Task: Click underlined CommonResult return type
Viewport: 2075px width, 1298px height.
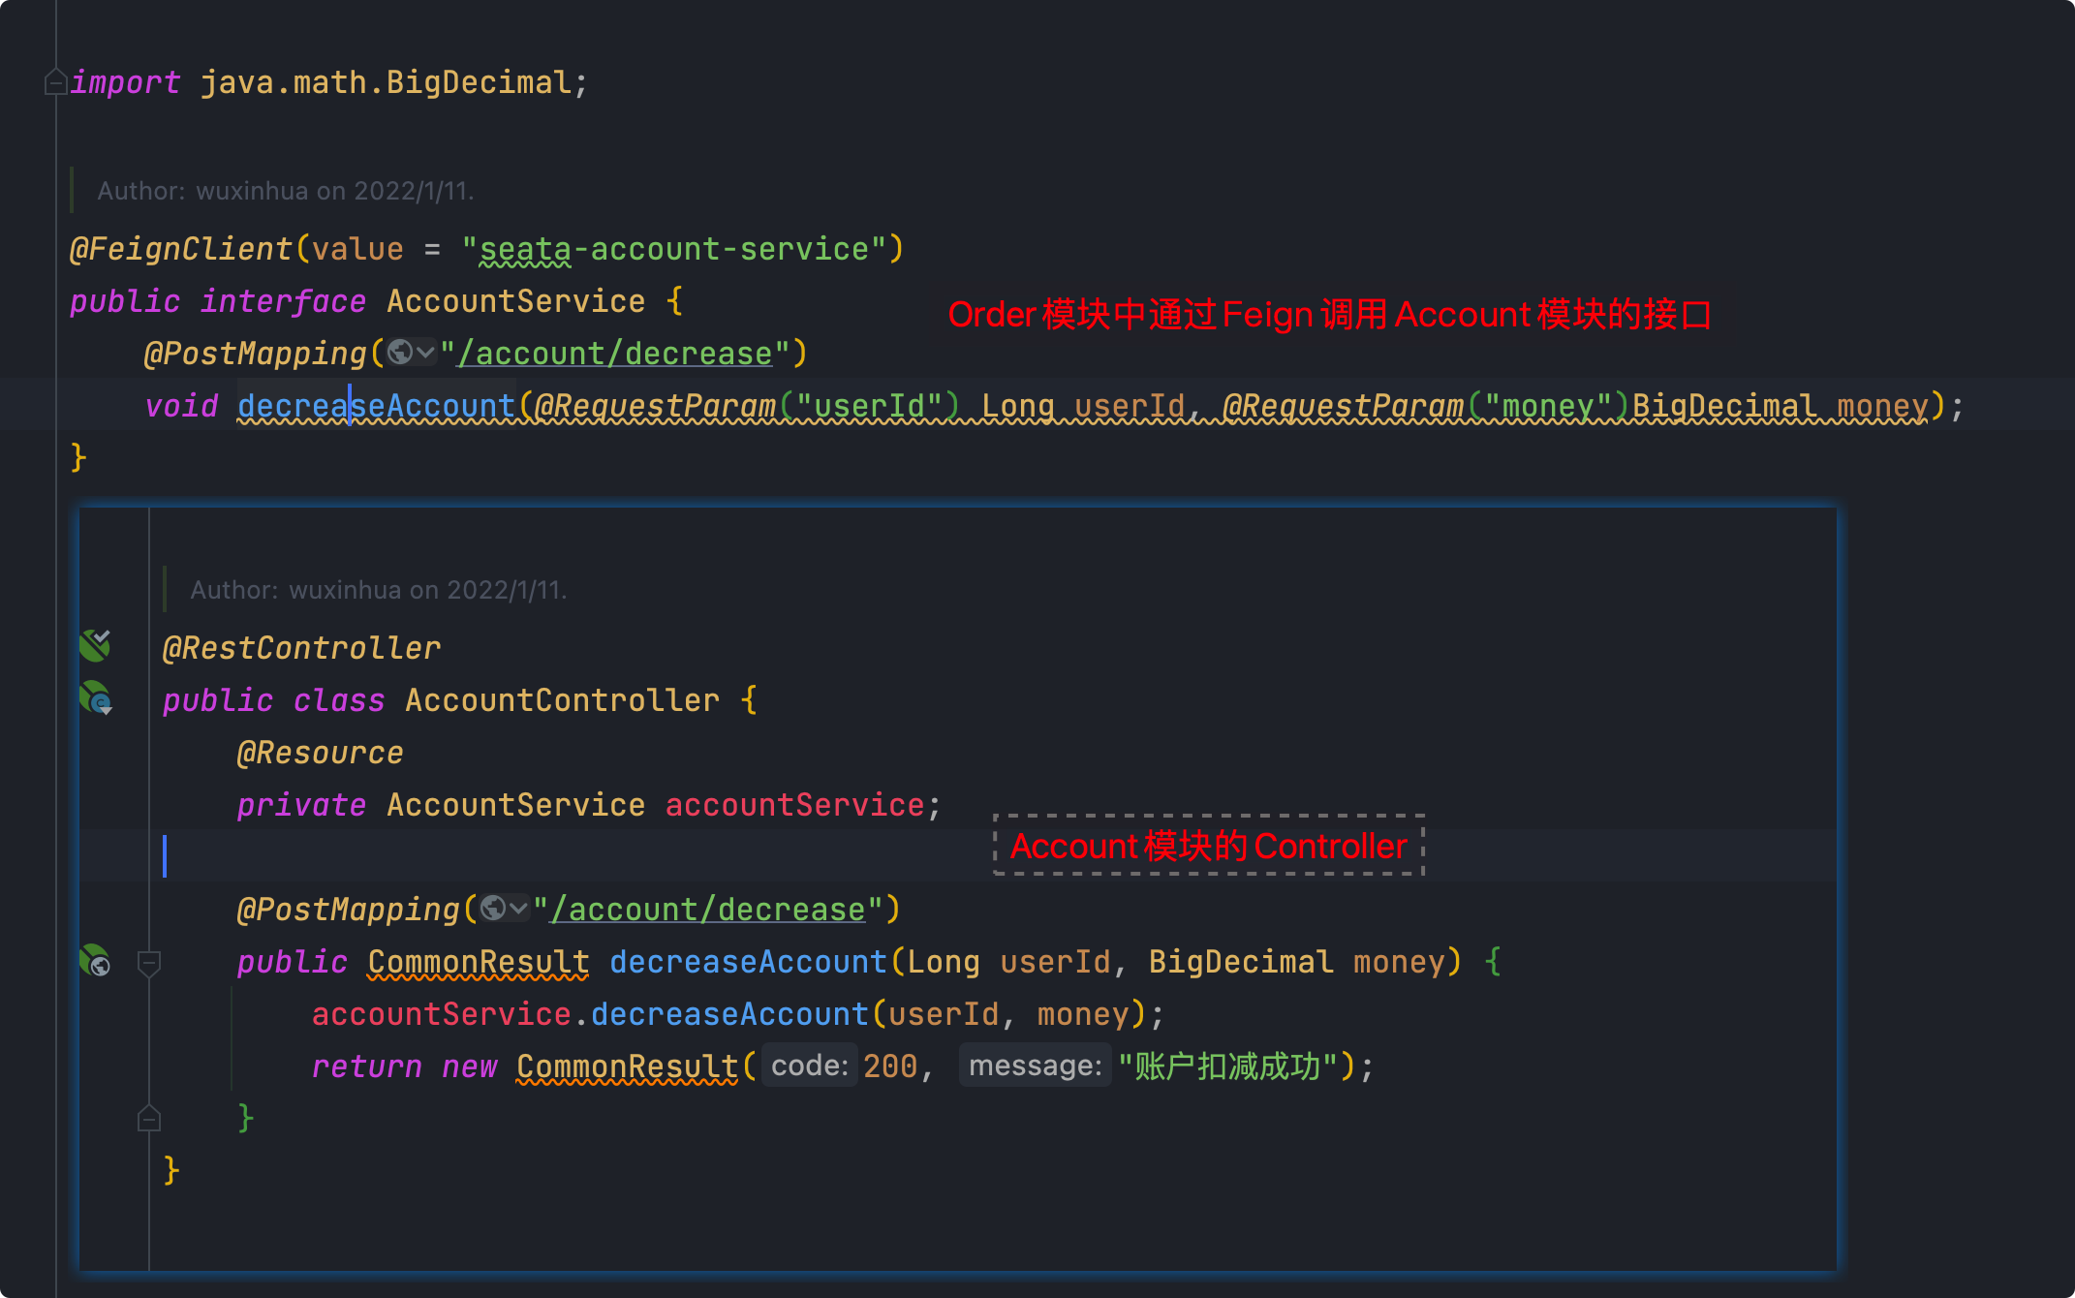Action: coord(478,962)
